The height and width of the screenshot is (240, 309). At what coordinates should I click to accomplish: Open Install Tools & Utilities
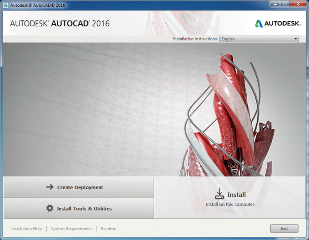[79, 208]
